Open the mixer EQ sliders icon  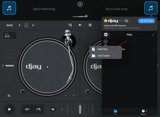pyautogui.click(x=70, y=25)
